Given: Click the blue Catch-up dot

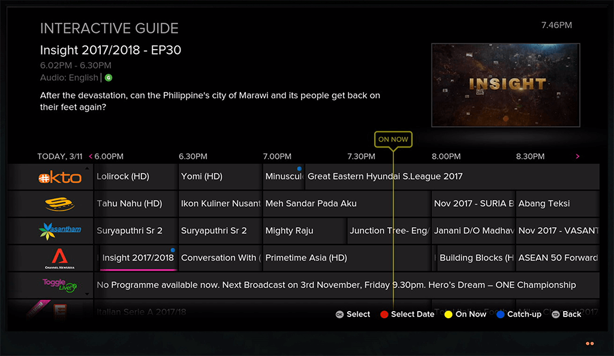Looking at the screenshot, I should [x=500, y=315].
